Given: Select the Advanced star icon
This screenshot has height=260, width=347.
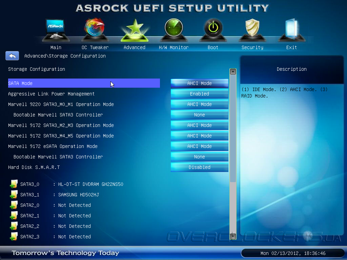Looking at the screenshot, I should [134, 30].
